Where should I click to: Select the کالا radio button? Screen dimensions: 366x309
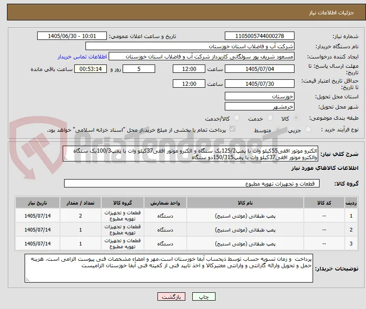click(x=296, y=118)
